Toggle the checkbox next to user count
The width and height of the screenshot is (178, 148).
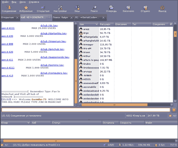pyautogui.click(x=170, y=116)
